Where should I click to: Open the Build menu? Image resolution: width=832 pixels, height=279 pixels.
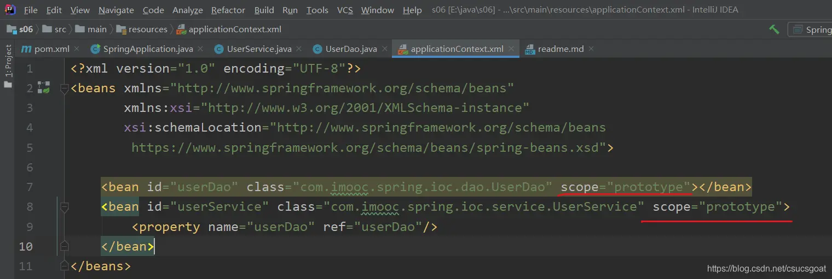point(264,10)
